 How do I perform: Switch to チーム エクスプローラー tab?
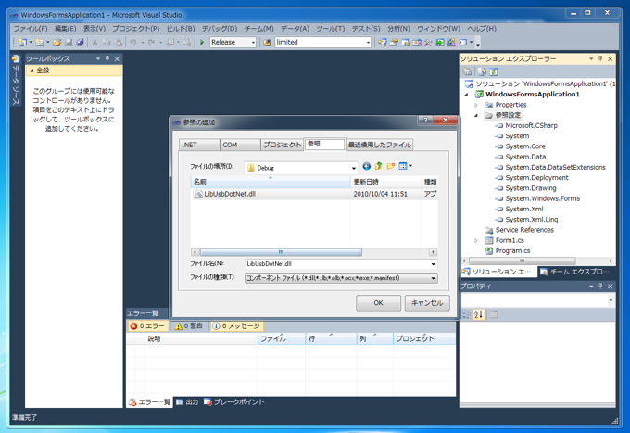click(576, 273)
